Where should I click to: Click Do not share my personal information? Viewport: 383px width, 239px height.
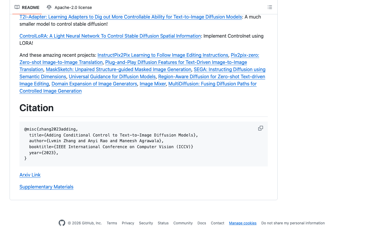coord(293,223)
